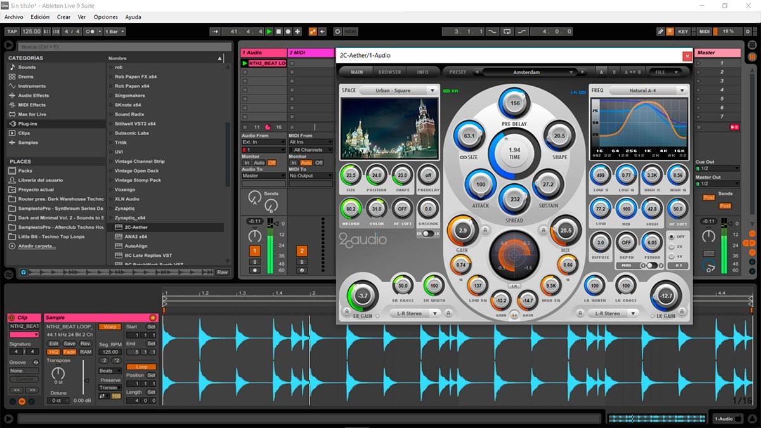Viewport: 761px width, 428px height.
Task: Launch the NTH2_BEAT LO clip
Action: tap(245, 63)
